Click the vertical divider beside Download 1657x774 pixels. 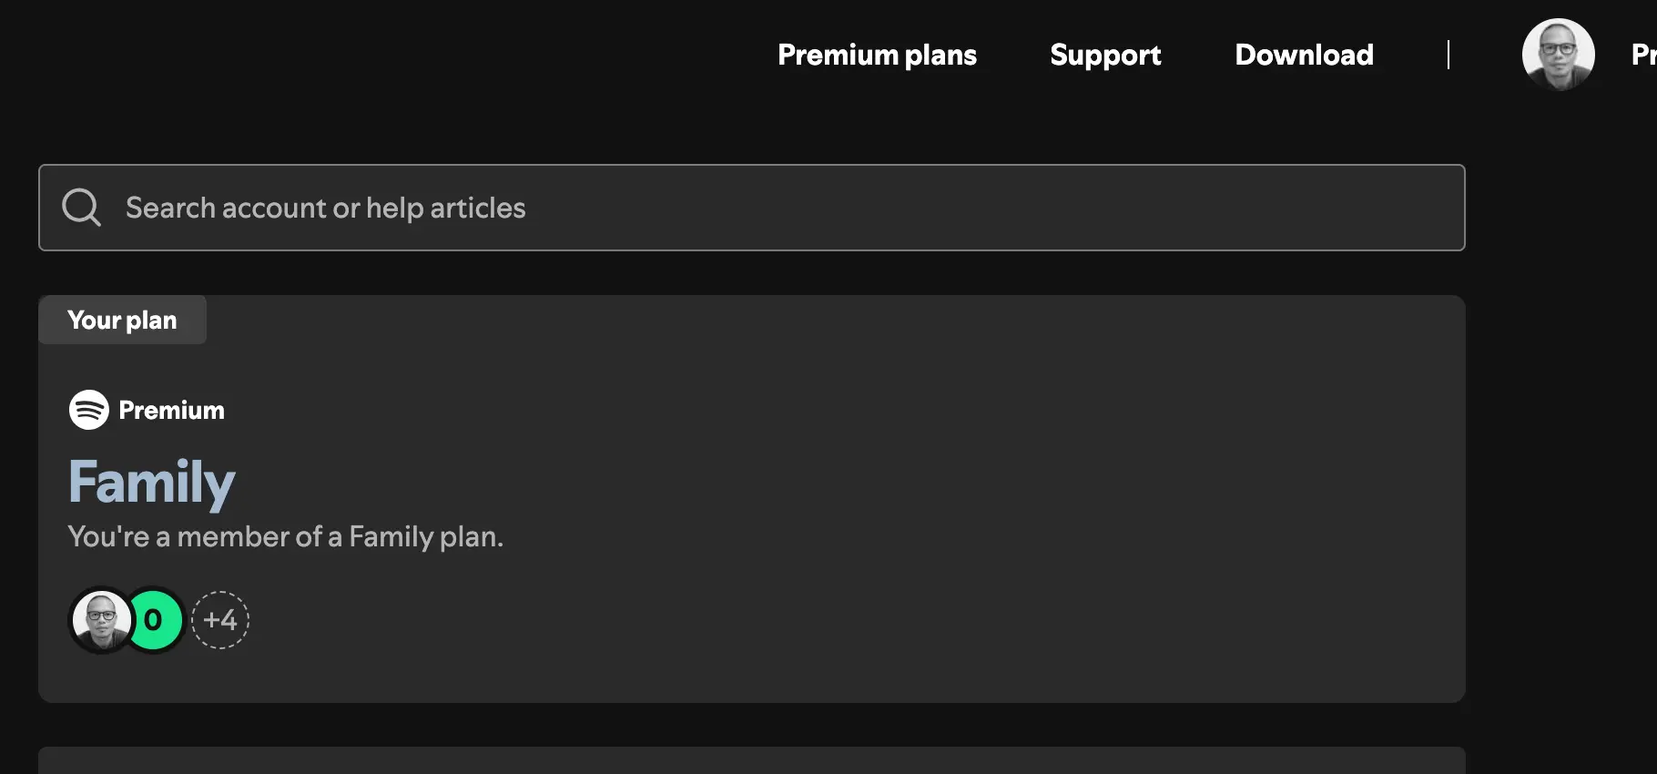[x=1448, y=55]
